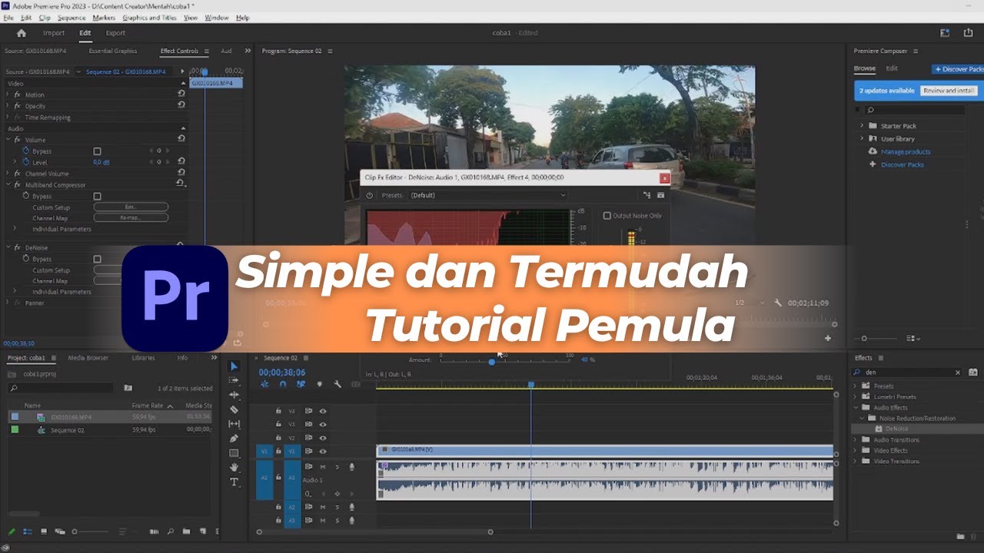Mute audio track A1
The height and width of the screenshot is (553, 984).
323,466
